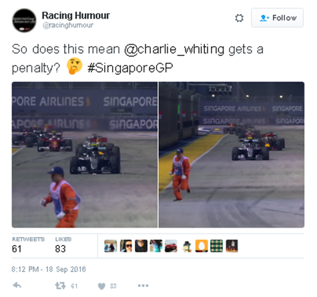Open the @racinghumour handle link
317x297 pixels.
click(x=68, y=25)
